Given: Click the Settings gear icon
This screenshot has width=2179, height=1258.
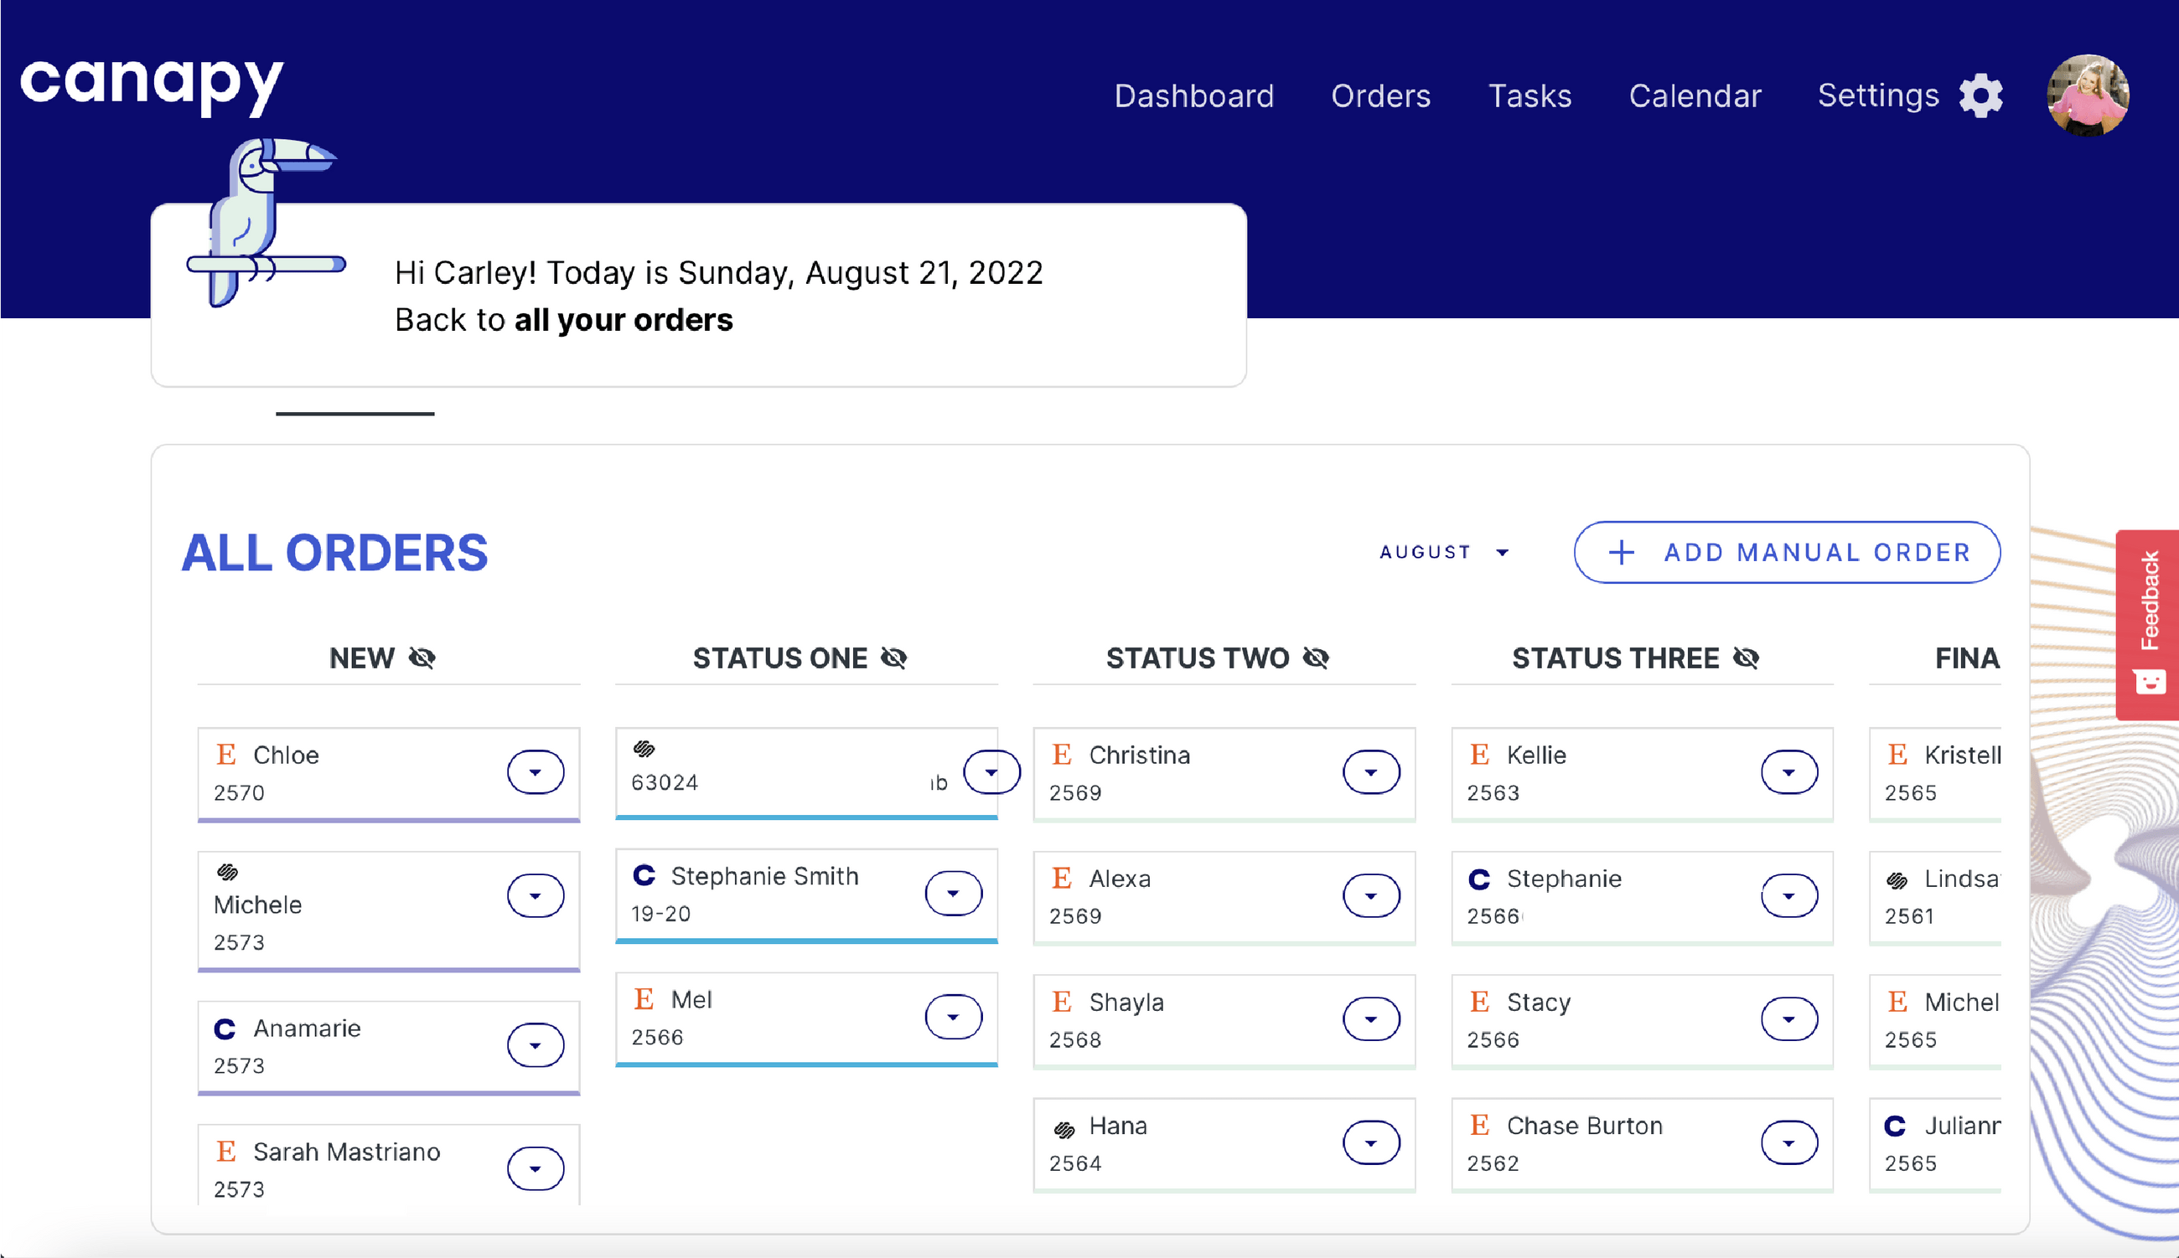Looking at the screenshot, I should [x=1980, y=95].
